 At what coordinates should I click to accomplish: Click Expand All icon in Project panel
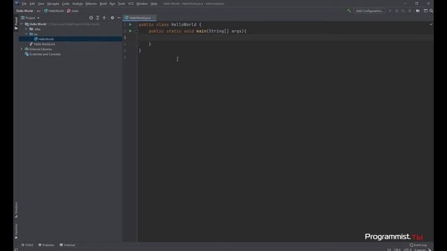(98, 17)
